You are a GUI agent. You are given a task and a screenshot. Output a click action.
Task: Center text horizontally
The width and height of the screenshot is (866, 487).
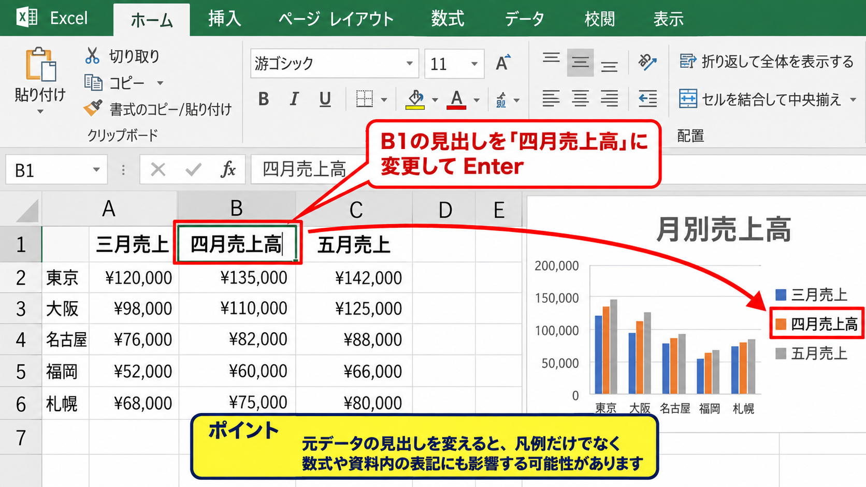coord(580,98)
